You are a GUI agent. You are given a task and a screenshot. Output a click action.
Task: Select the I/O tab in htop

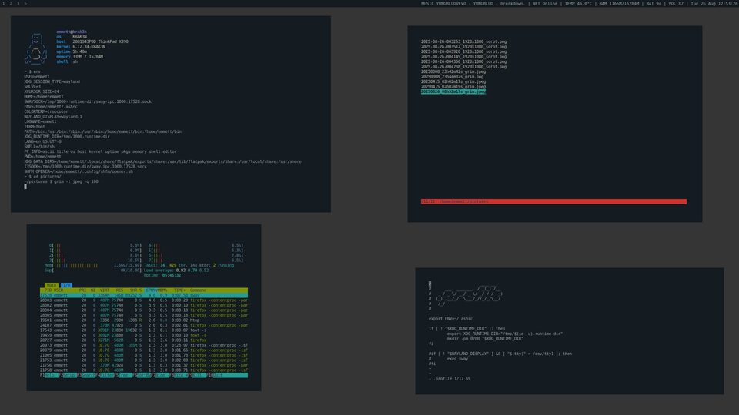point(66,285)
